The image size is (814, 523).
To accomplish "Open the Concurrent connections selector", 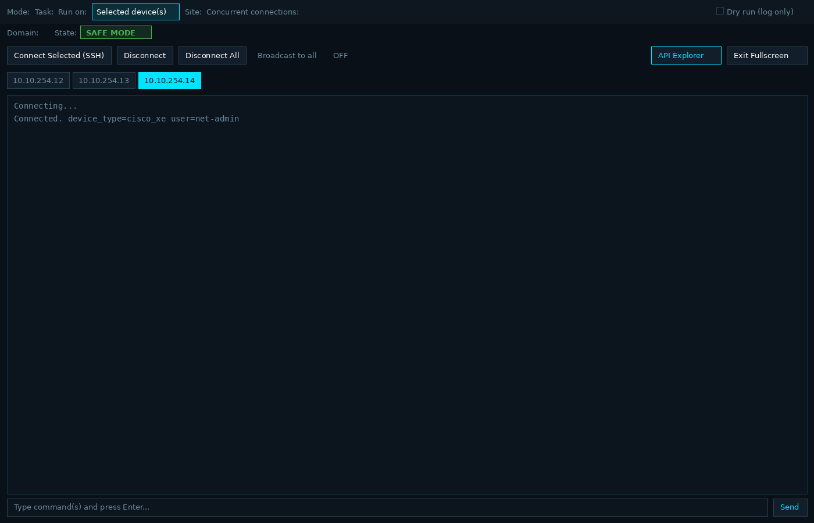I will [x=252, y=12].
